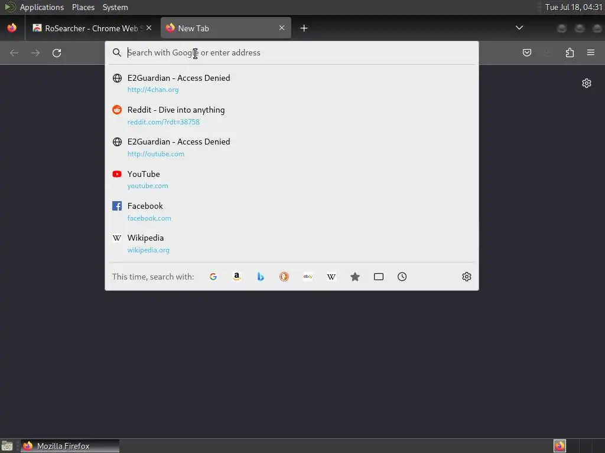The height and width of the screenshot is (453, 605).
Task: Close the New Tab tab
Action: coord(282,28)
